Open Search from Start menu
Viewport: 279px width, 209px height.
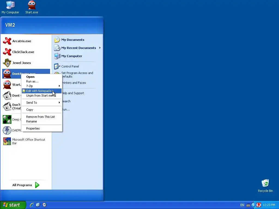66,101
